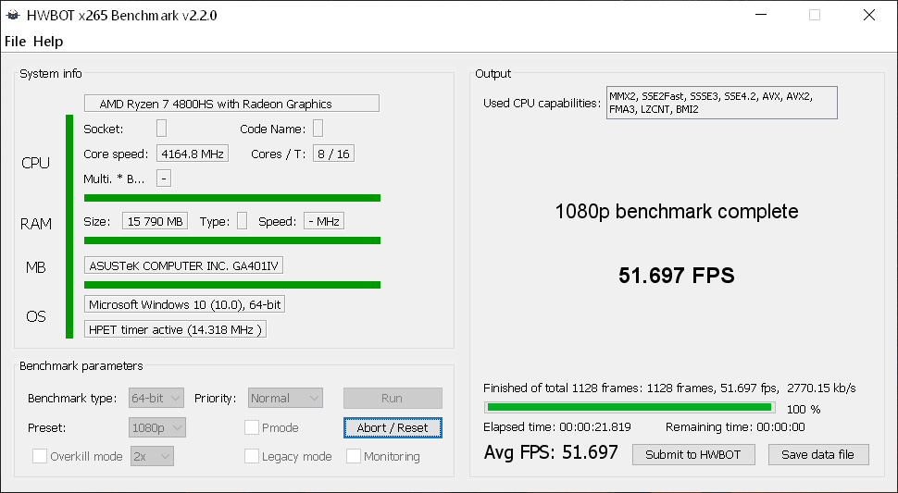The width and height of the screenshot is (898, 493).
Task: Open the Benchmark type 64-bit dropdown
Action: 156,398
